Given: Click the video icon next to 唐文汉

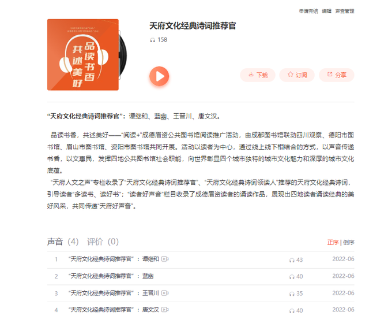Looking at the screenshot, I should [165, 310].
